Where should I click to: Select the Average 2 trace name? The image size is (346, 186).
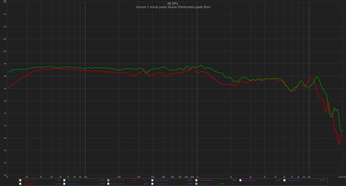tap(204, 184)
